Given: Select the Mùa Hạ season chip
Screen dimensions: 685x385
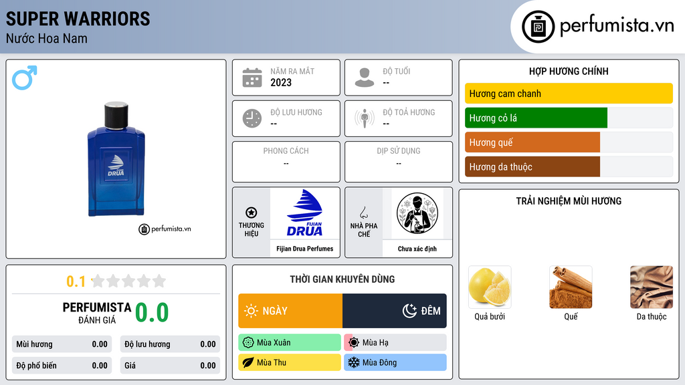Looking at the screenshot, I should (395, 343).
